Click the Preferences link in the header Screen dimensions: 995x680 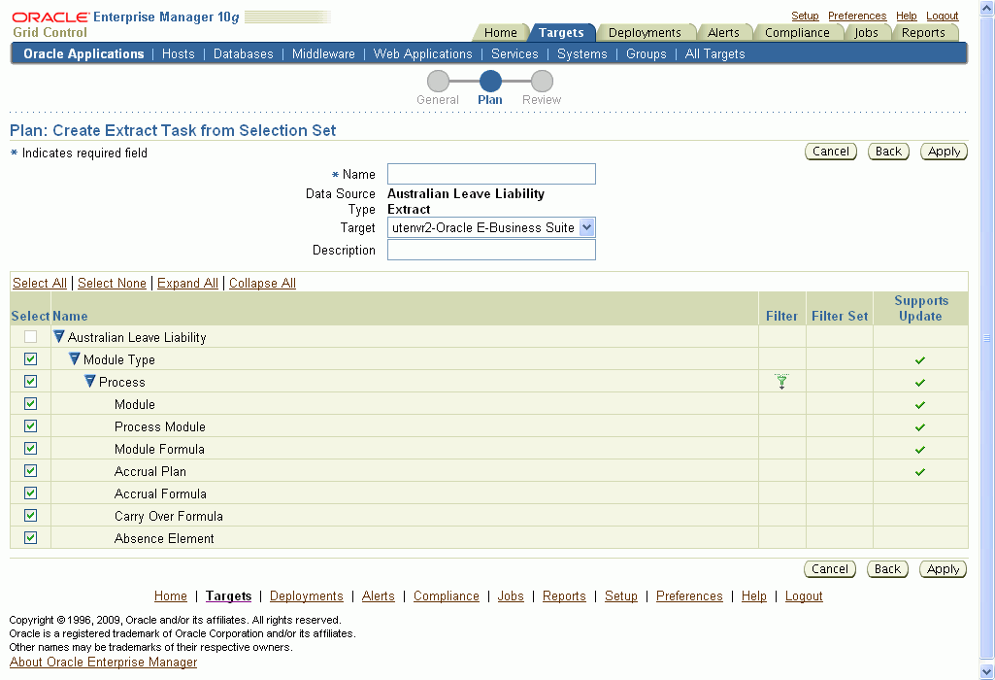[856, 16]
